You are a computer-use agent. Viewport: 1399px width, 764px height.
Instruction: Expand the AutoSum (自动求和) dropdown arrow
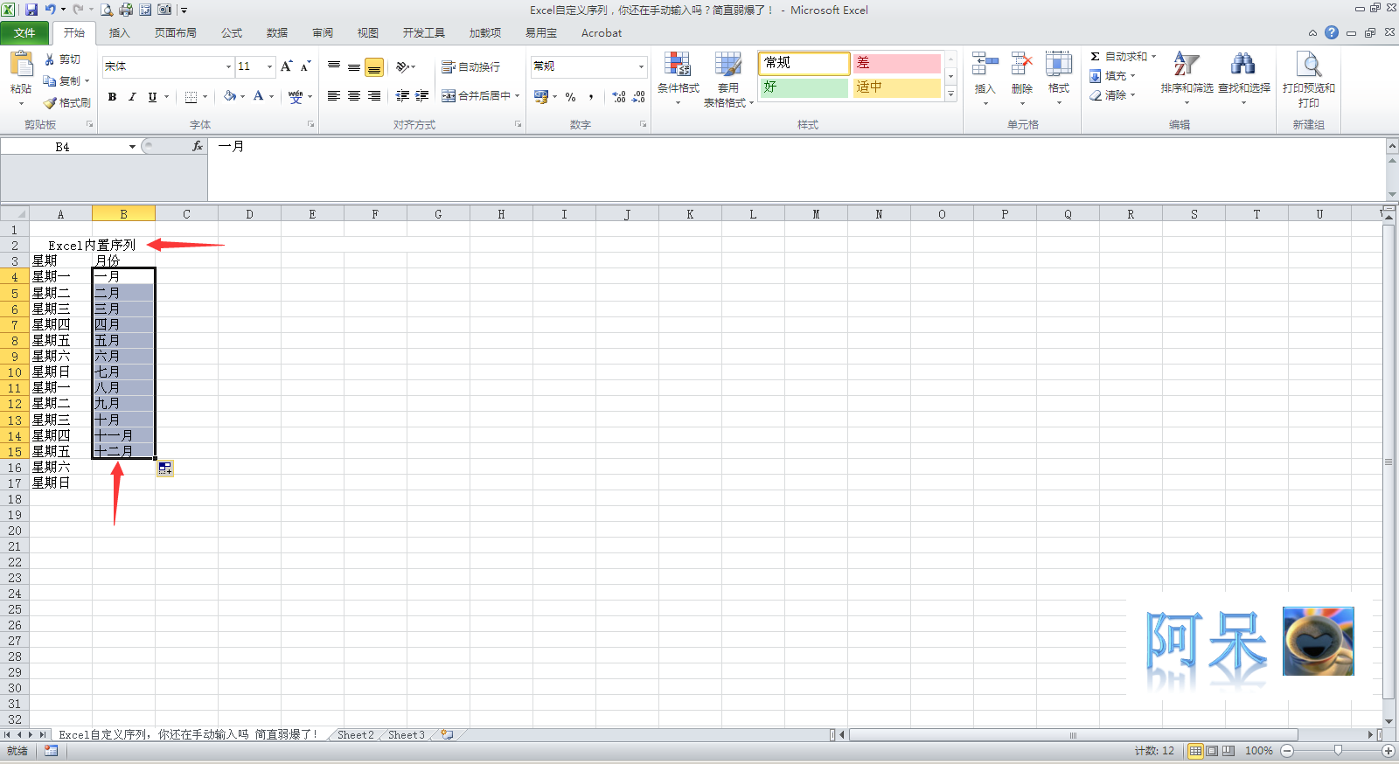coord(1153,57)
